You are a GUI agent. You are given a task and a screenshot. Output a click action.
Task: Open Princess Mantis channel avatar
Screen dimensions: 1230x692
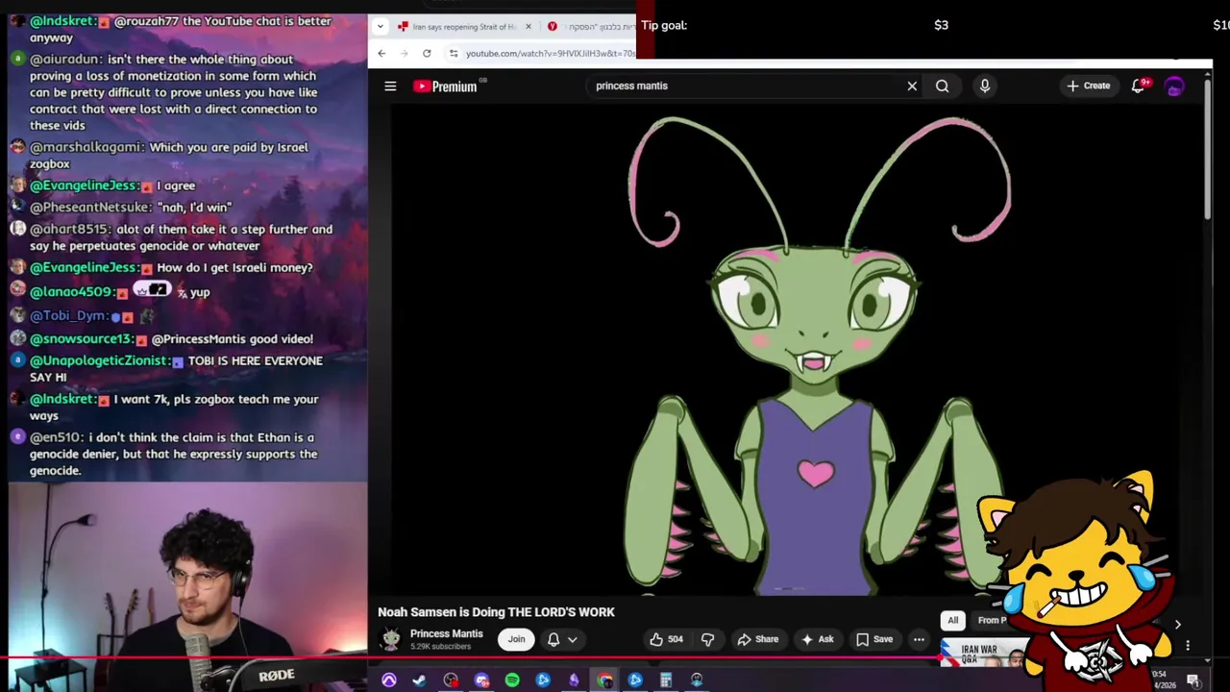coord(391,639)
